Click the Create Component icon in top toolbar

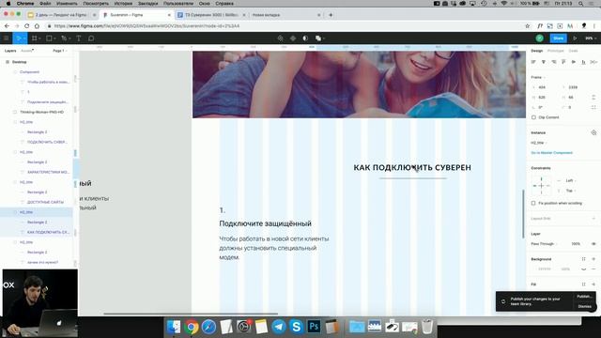pyautogui.click(x=293, y=38)
